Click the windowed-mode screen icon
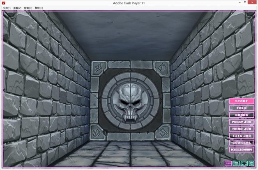The image size is (258, 170). click(236, 163)
